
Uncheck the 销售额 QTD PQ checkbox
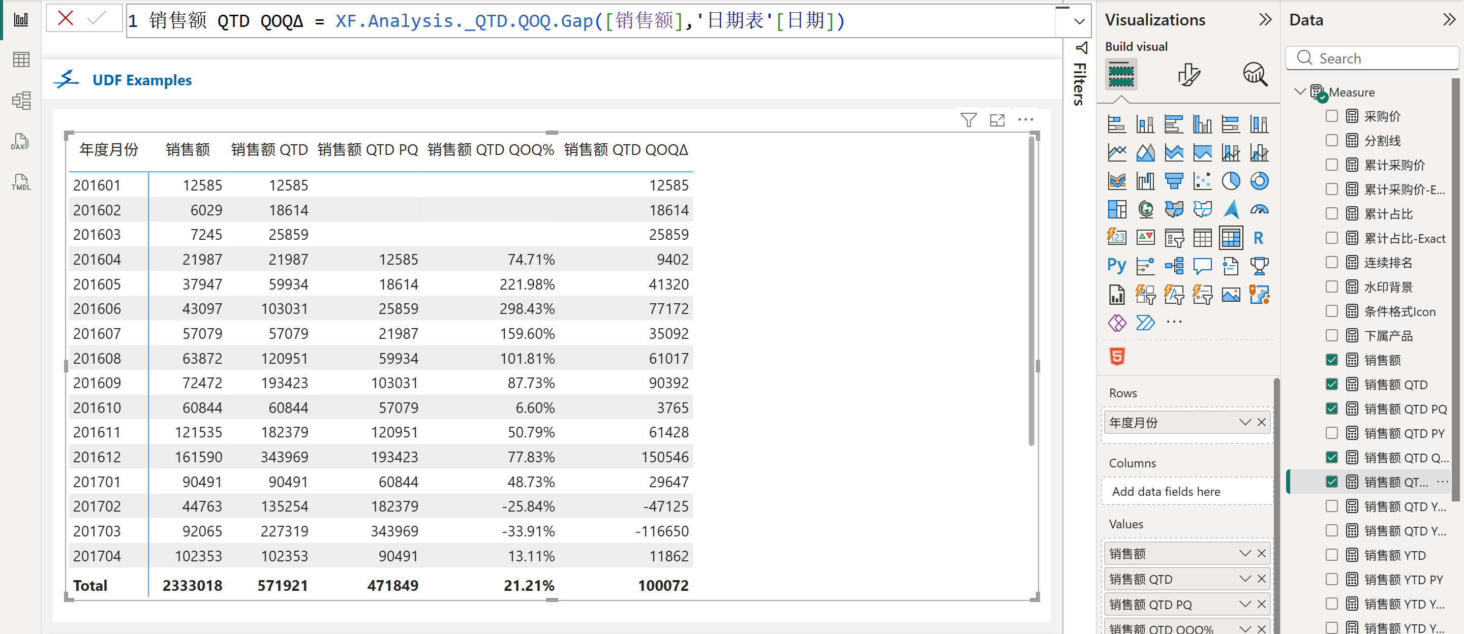click(1332, 408)
